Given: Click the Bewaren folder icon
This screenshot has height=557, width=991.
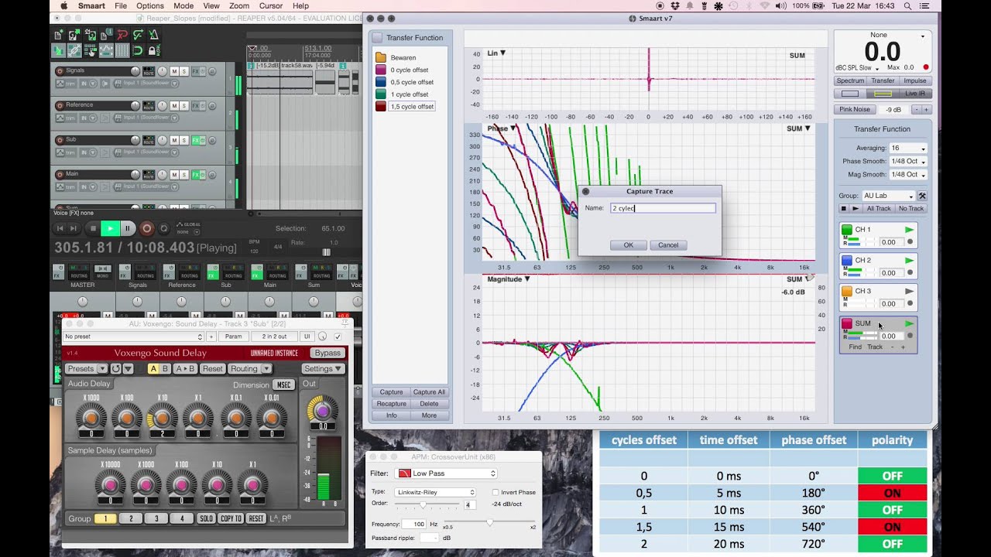Looking at the screenshot, I should point(381,57).
